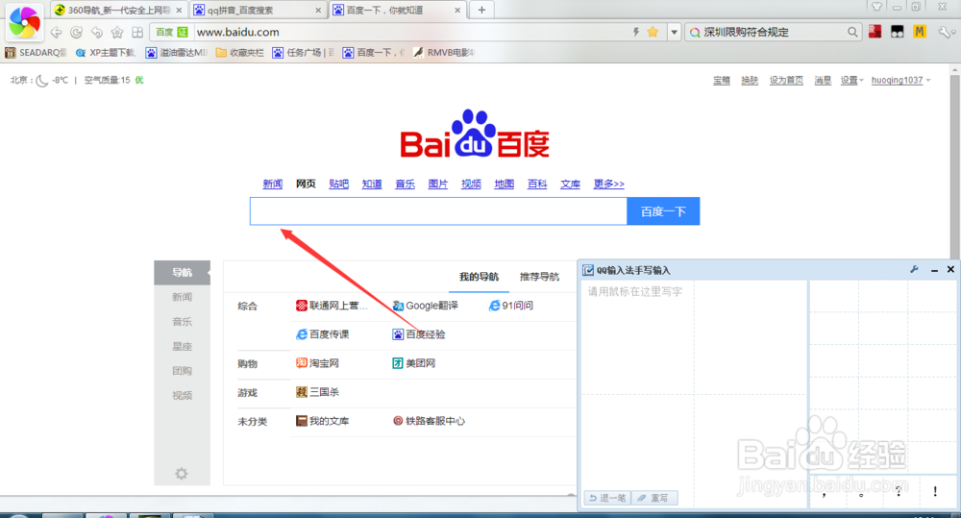The image size is (961, 518).
Task: Open the 淘宝网 navigation link
Action: coord(317,363)
